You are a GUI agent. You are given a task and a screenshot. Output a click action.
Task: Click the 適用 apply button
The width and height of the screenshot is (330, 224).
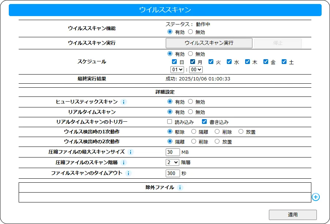point(293,215)
